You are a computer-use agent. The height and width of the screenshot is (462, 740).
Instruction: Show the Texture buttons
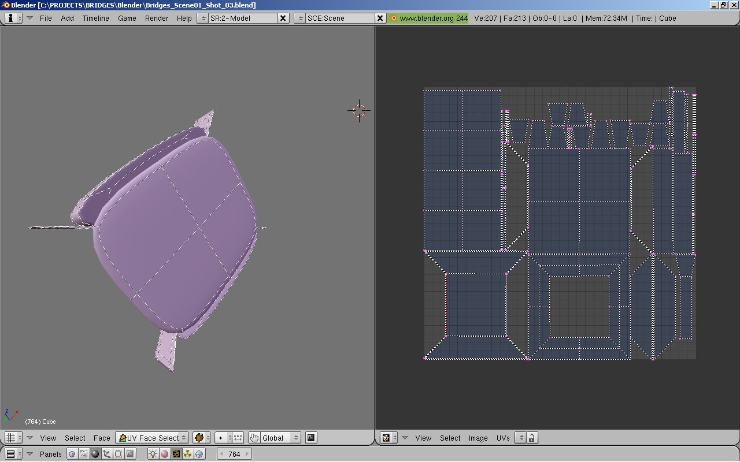[x=176, y=454]
